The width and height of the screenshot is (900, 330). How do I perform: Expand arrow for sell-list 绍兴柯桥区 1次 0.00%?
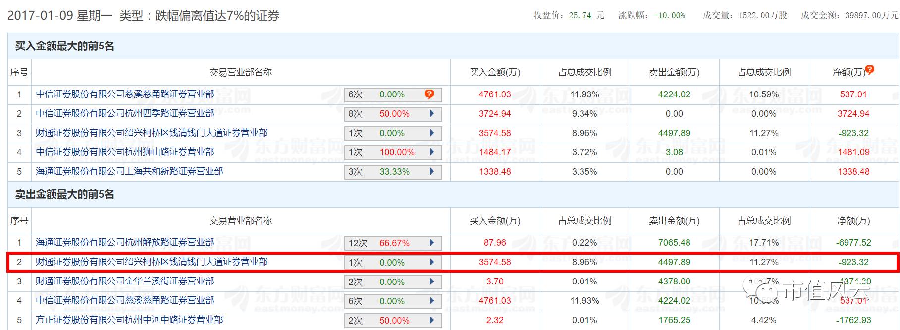point(432,262)
